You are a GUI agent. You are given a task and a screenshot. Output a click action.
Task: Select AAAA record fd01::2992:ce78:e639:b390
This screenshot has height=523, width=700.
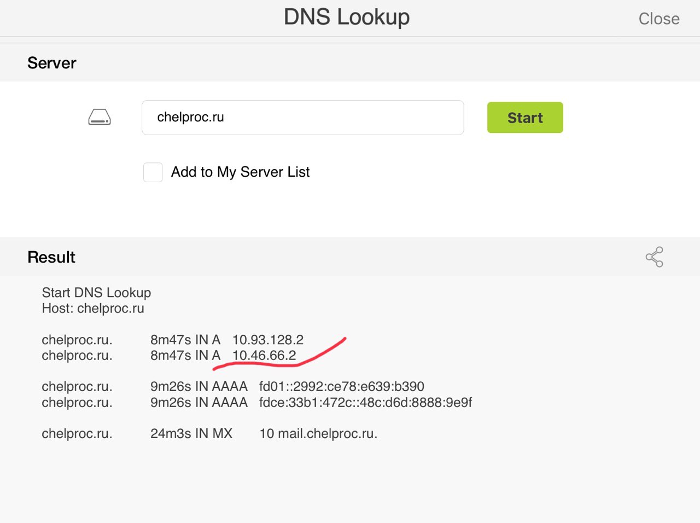click(x=342, y=387)
